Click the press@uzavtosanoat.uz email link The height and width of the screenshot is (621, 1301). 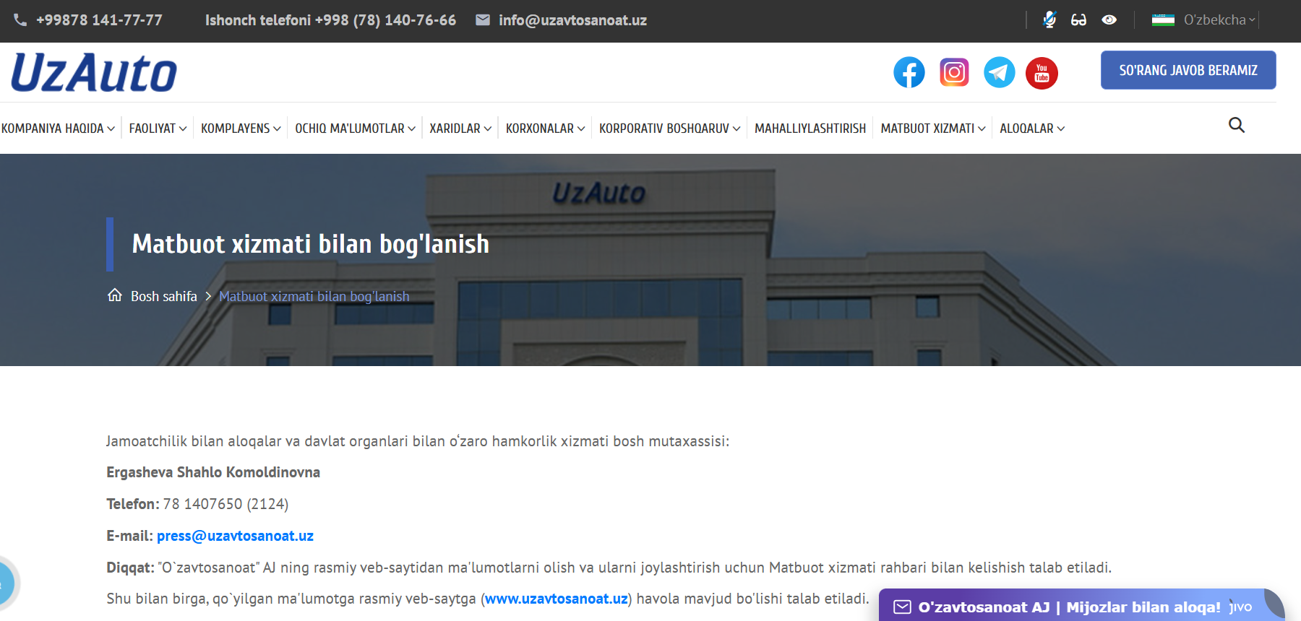coord(235,536)
